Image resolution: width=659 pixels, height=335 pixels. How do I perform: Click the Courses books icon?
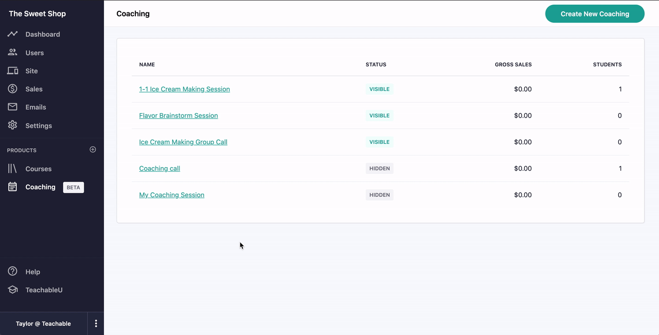[12, 168]
